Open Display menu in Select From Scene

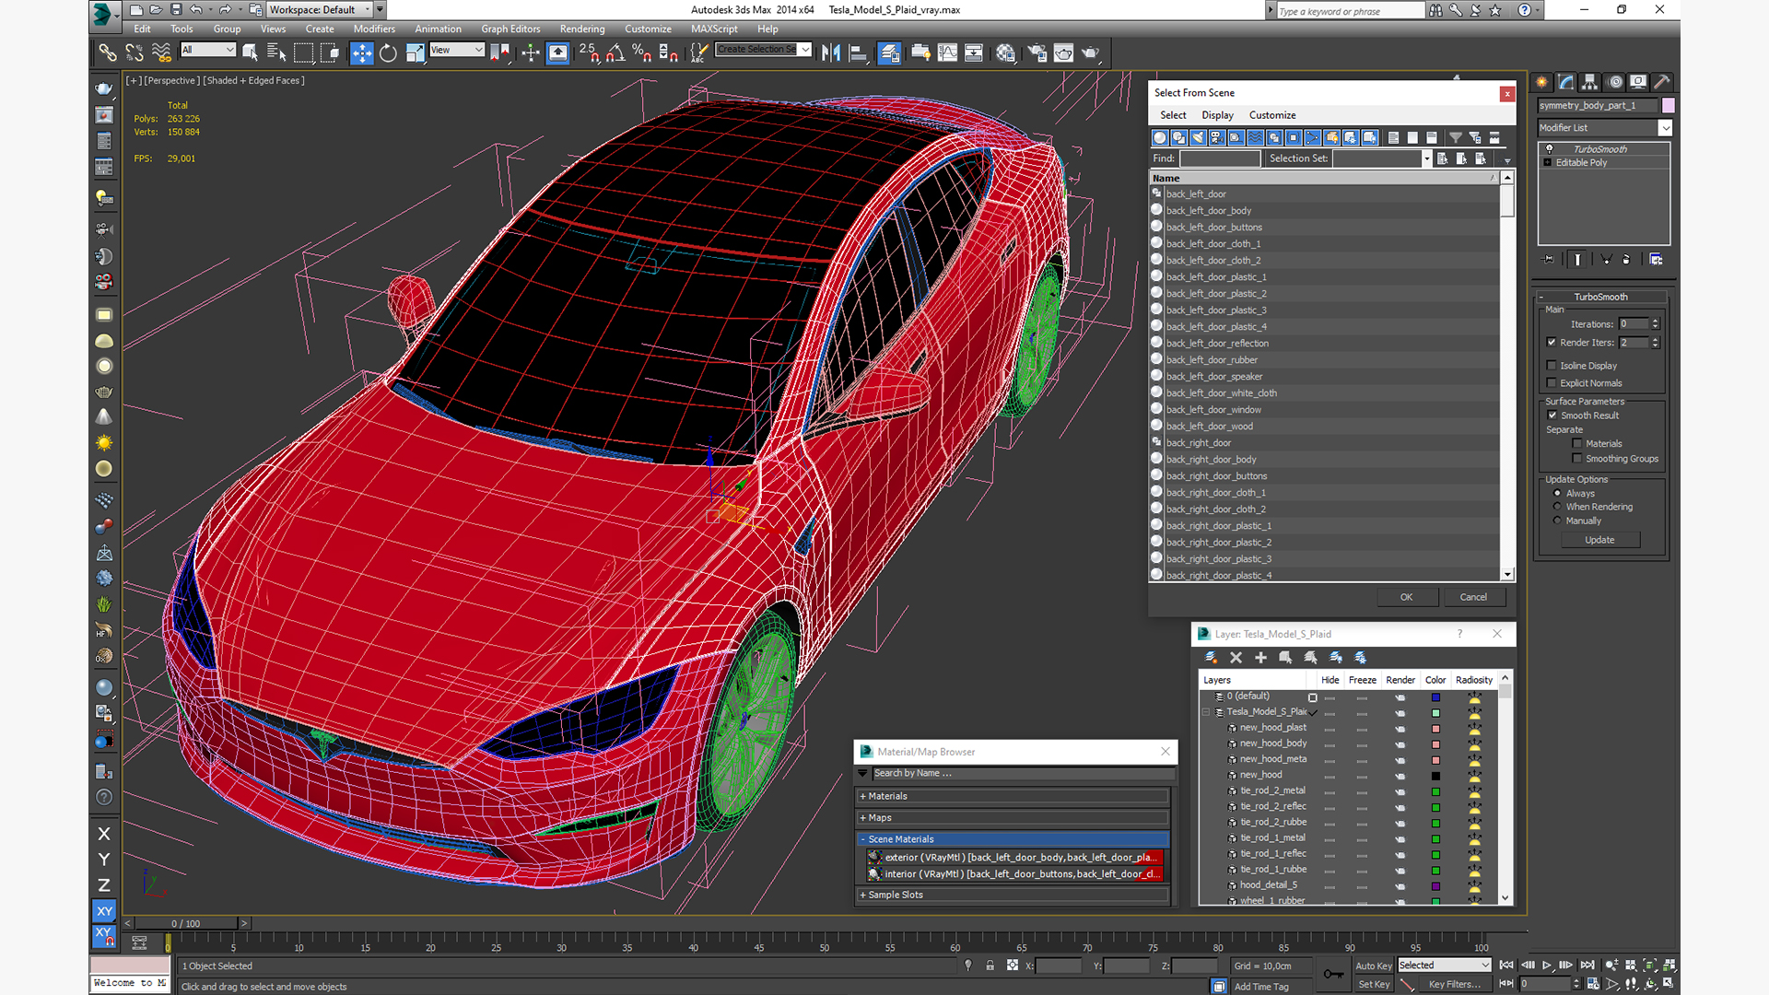[1217, 115]
